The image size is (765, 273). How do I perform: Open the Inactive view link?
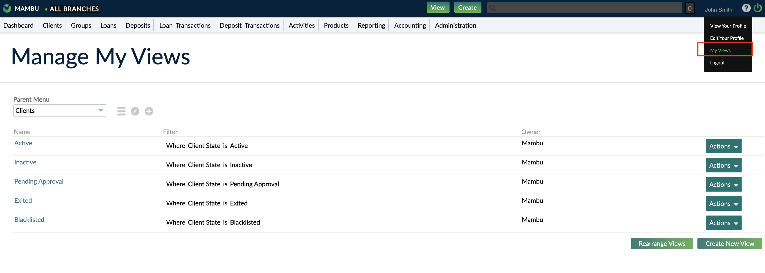(x=25, y=162)
